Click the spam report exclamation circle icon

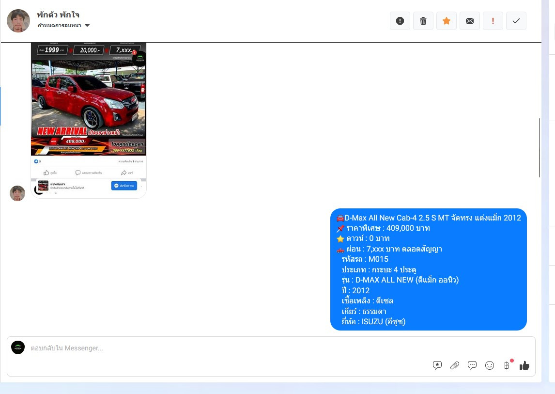click(x=400, y=21)
